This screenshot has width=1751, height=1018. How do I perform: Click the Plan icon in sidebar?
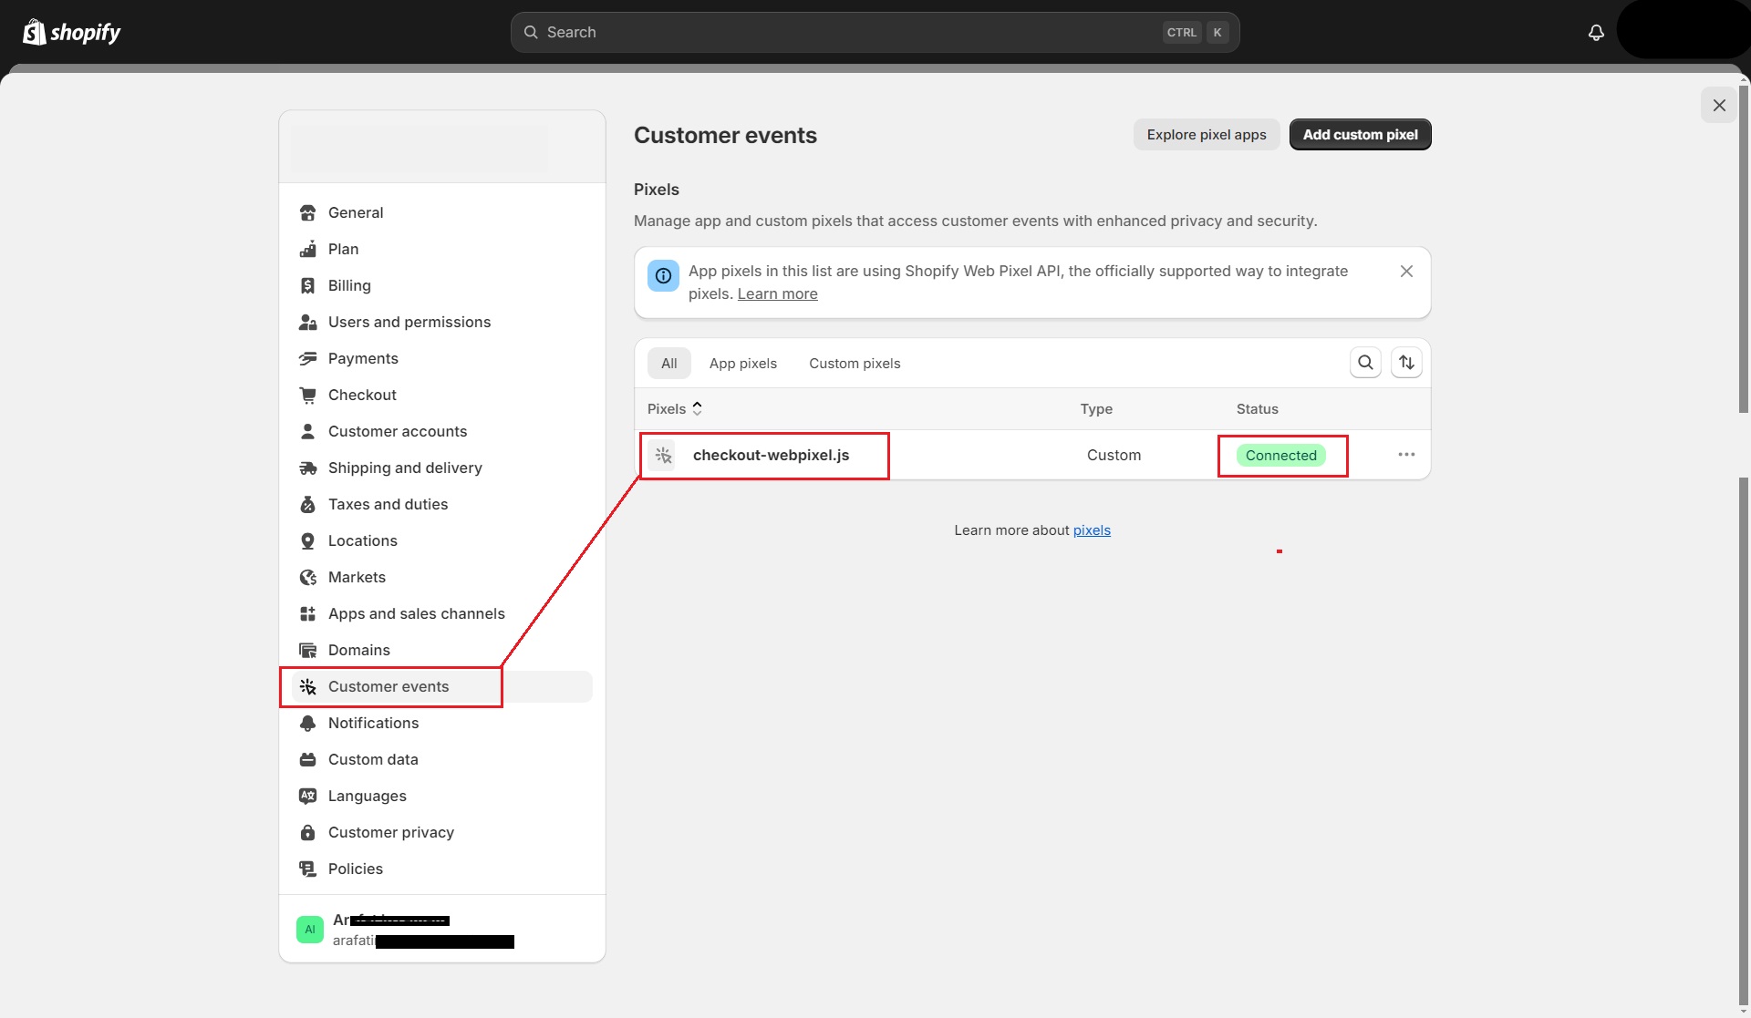coord(308,249)
